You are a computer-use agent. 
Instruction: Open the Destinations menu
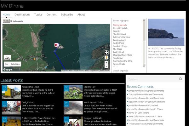22,14
